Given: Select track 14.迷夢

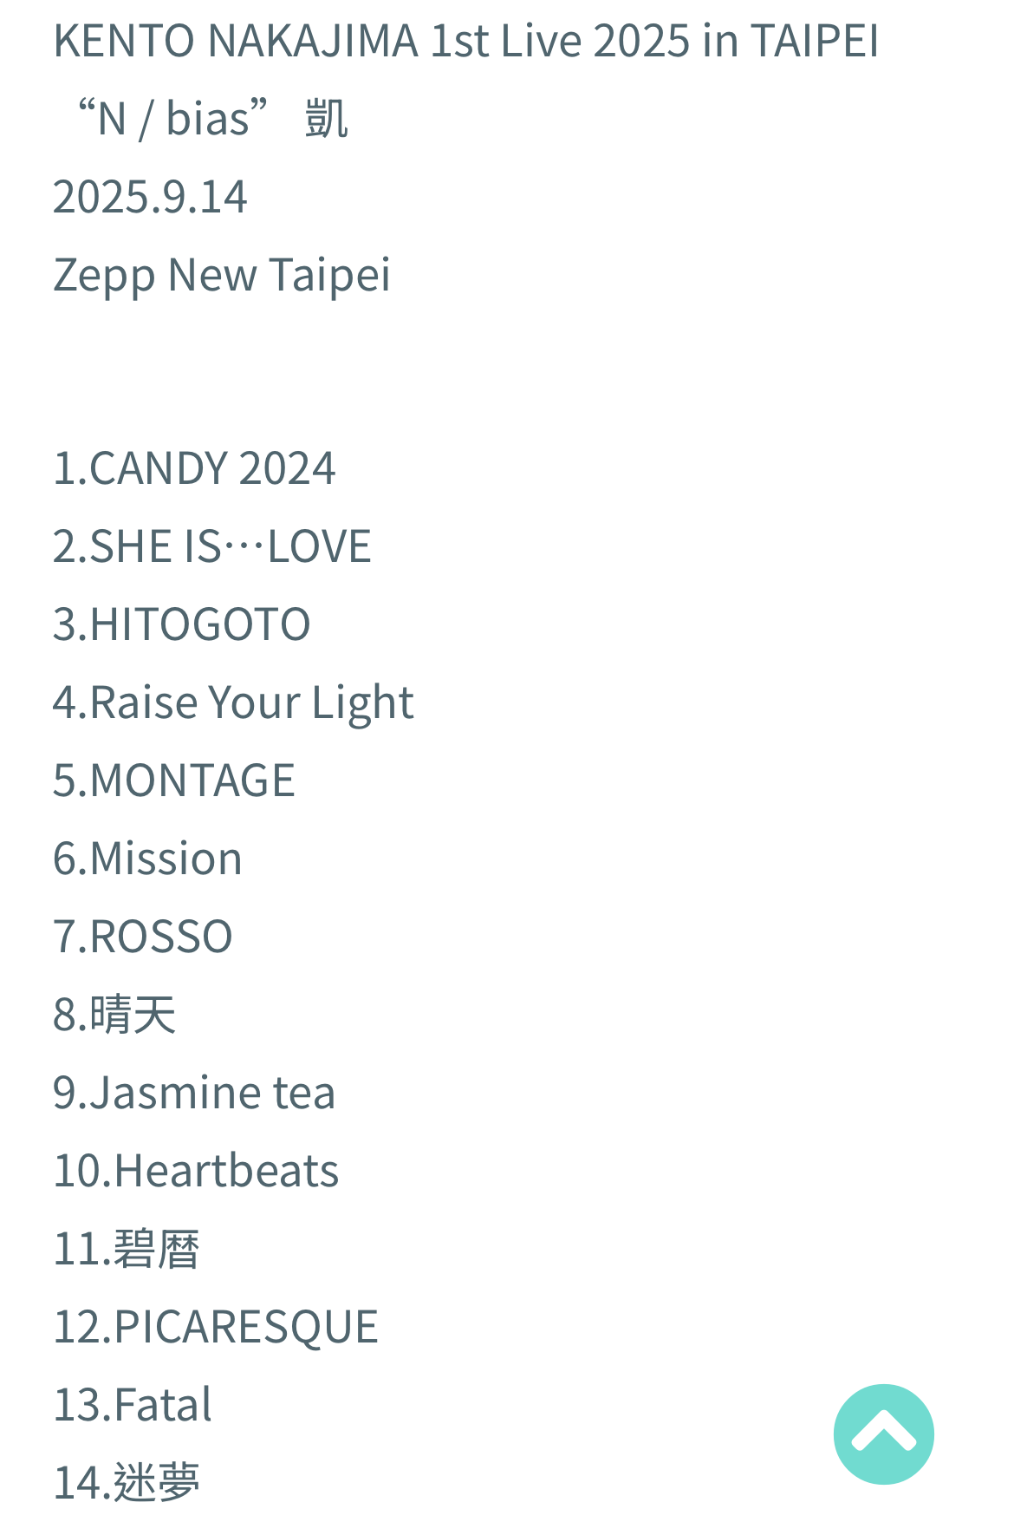Looking at the screenshot, I should click(x=127, y=1481).
